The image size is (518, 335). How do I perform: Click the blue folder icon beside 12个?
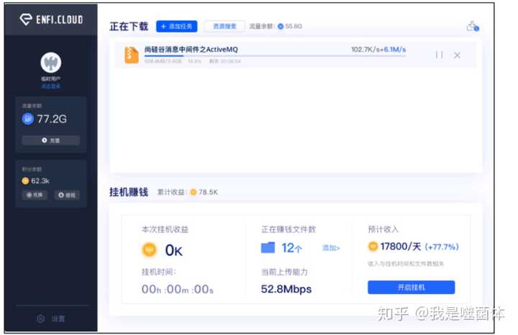click(x=268, y=247)
